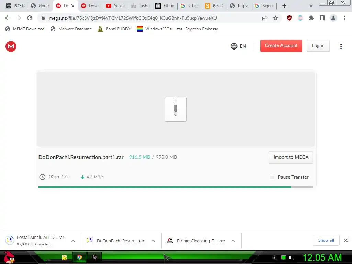Viewport: 352px width, 264px height.
Task: Click the URL address bar
Action: (132, 18)
